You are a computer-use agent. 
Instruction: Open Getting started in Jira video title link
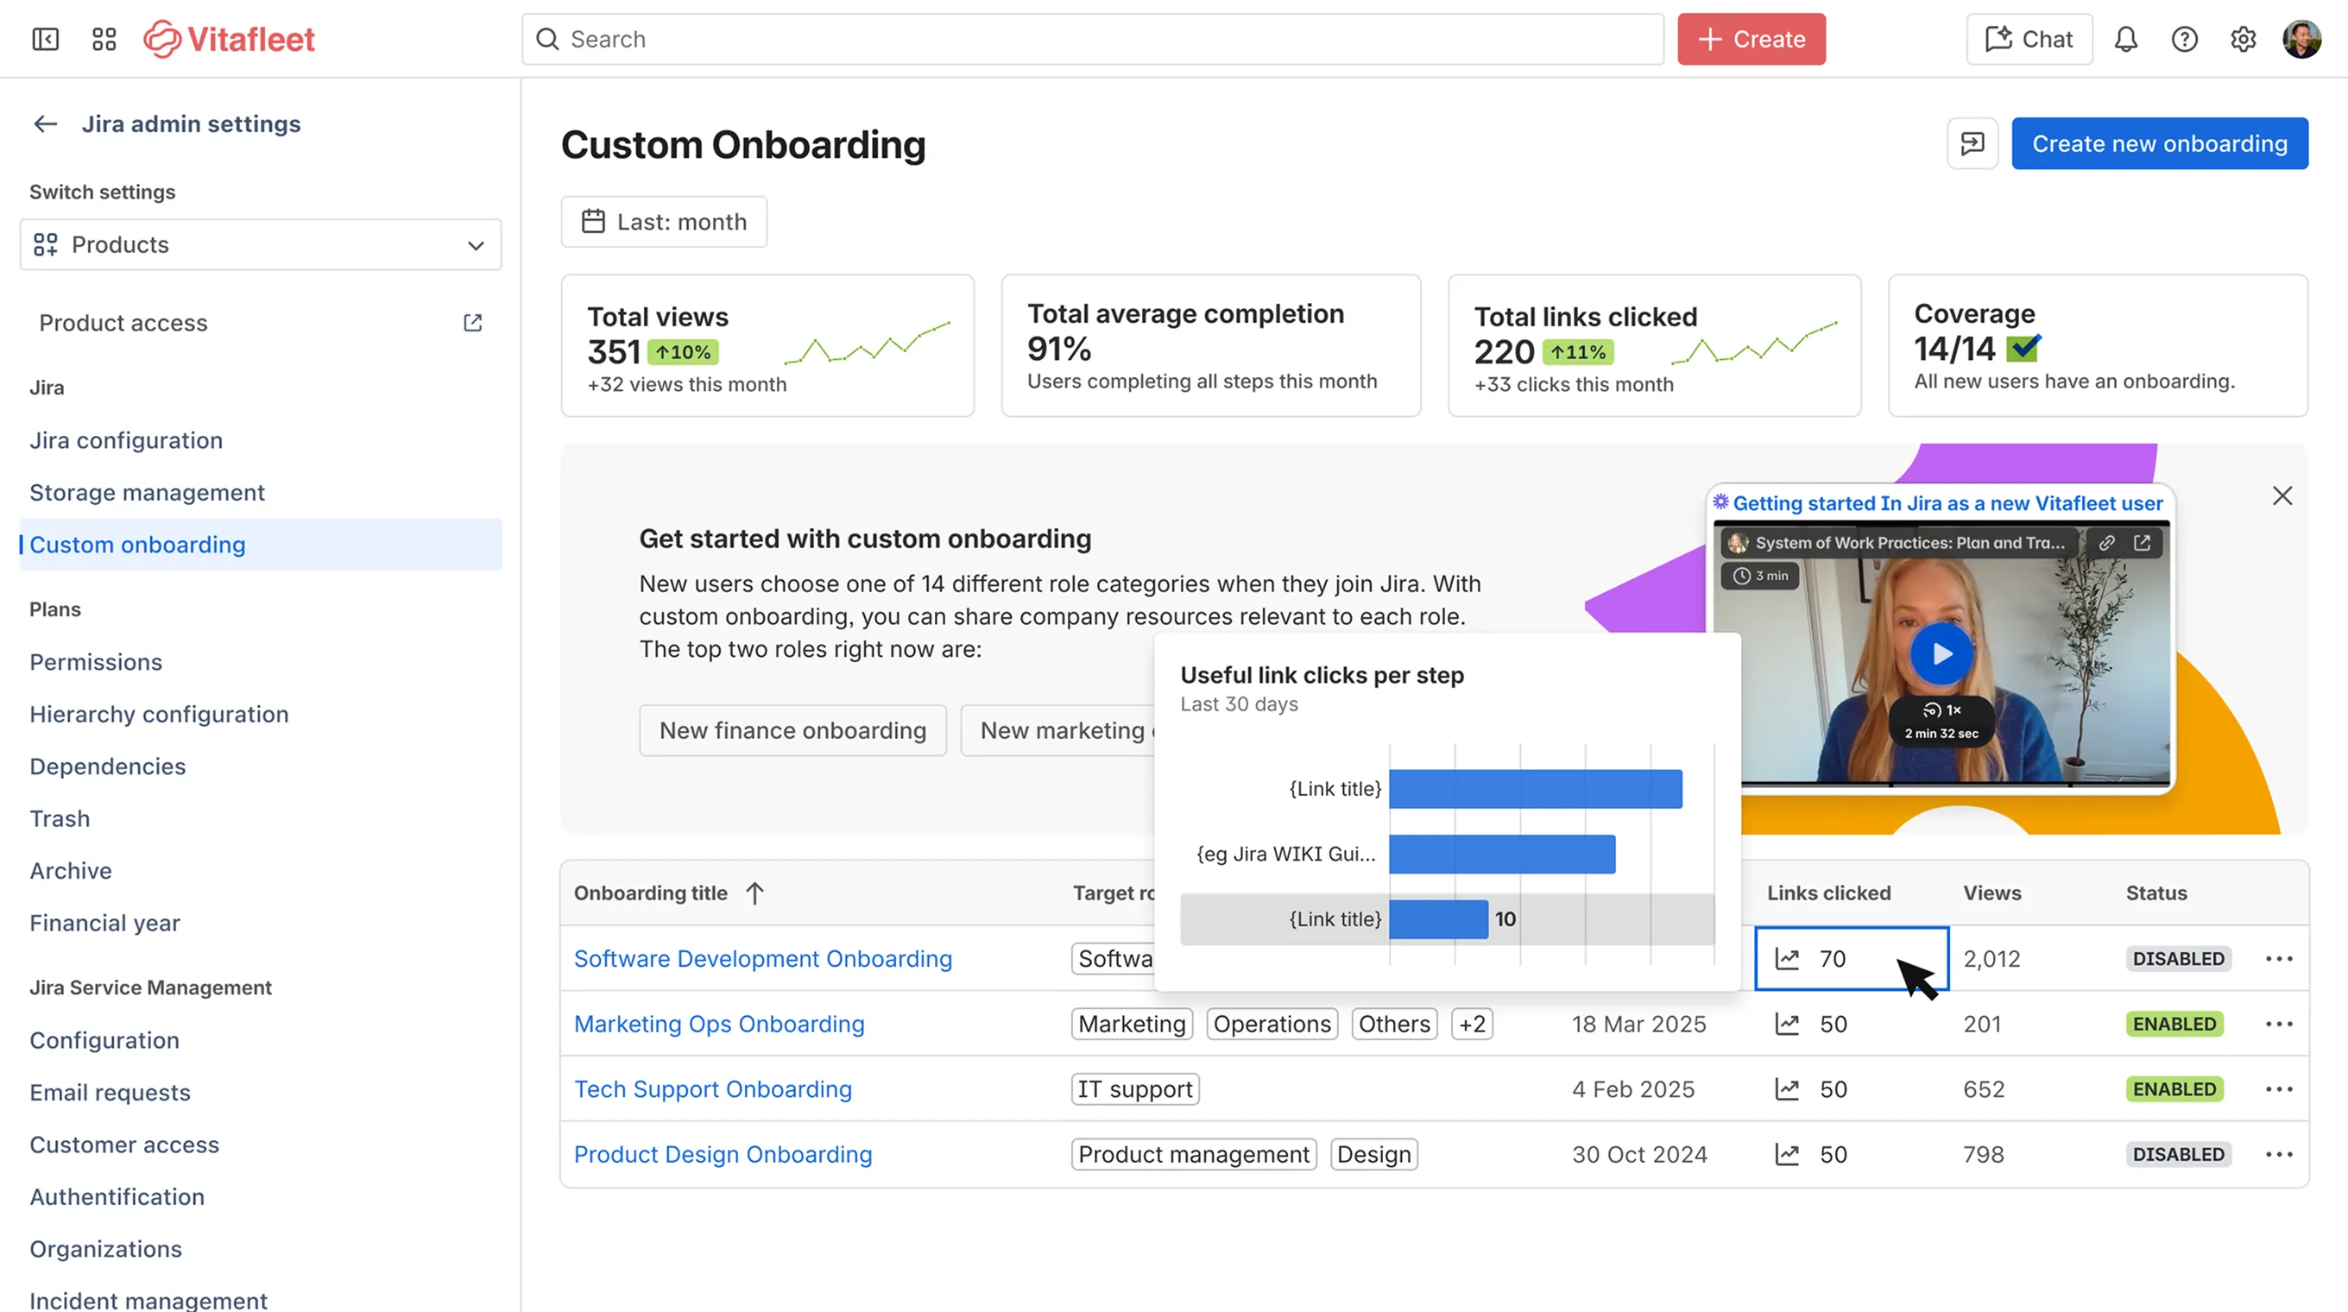click(1947, 503)
